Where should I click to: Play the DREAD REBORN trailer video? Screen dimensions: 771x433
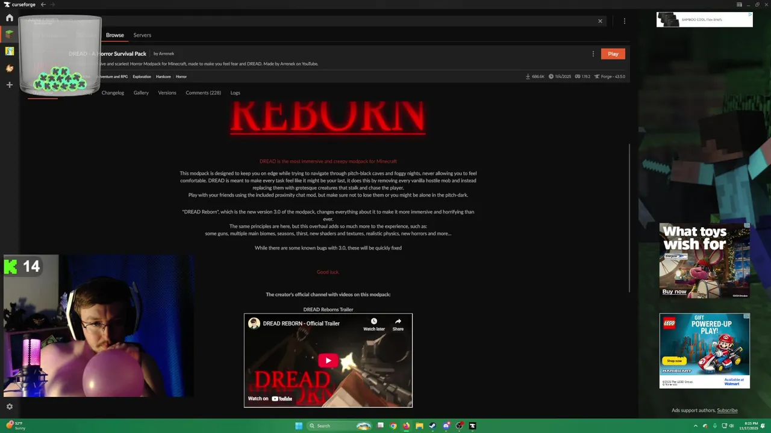pos(328,361)
